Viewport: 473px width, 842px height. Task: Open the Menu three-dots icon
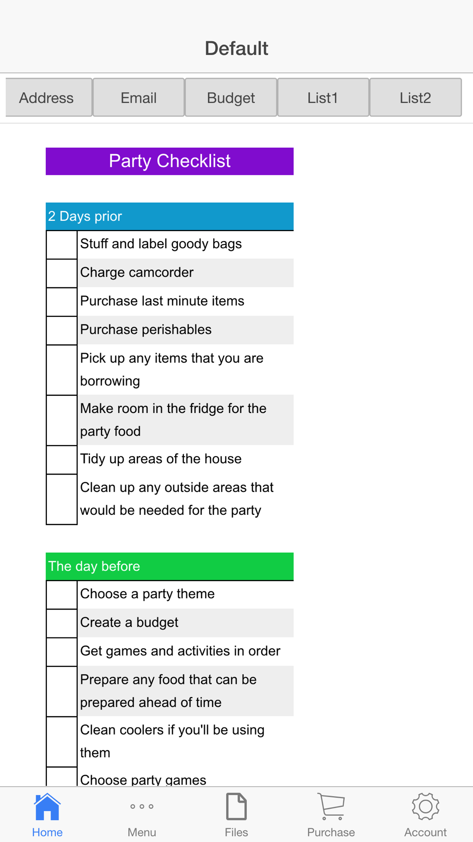tap(142, 806)
